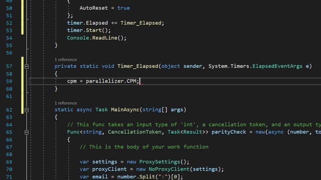Click 'ReadLine' method call on line 54
Screen dimensions: 321x180
pos(105,38)
